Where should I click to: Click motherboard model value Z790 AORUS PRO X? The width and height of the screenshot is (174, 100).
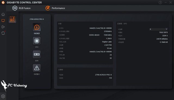point(103,75)
